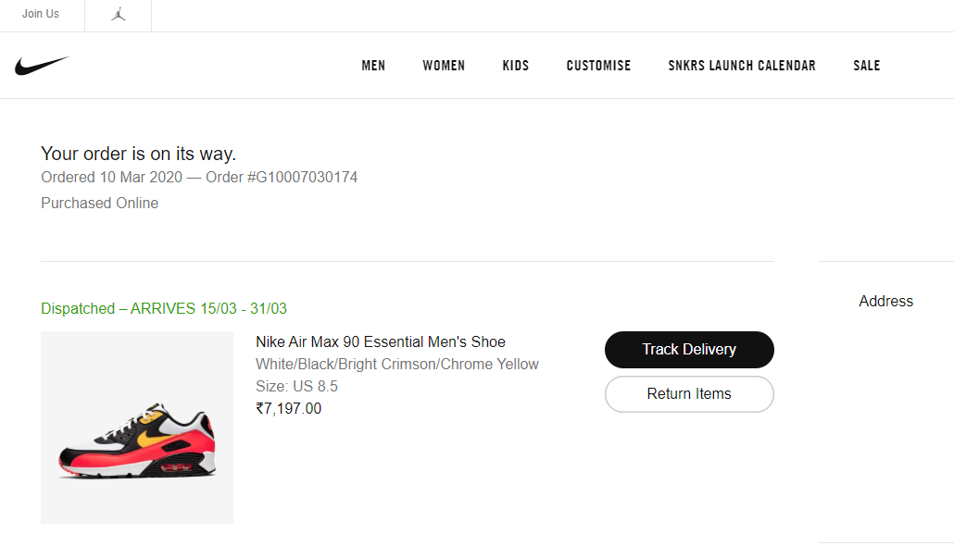
Task: Open the KIDS menu
Action: point(516,66)
